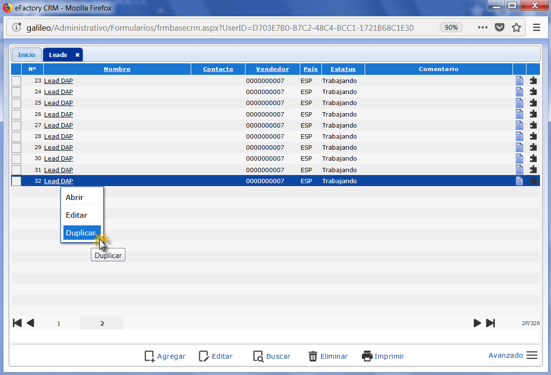
Task: Click Agregar to add a lead
Action: click(x=165, y=356)
